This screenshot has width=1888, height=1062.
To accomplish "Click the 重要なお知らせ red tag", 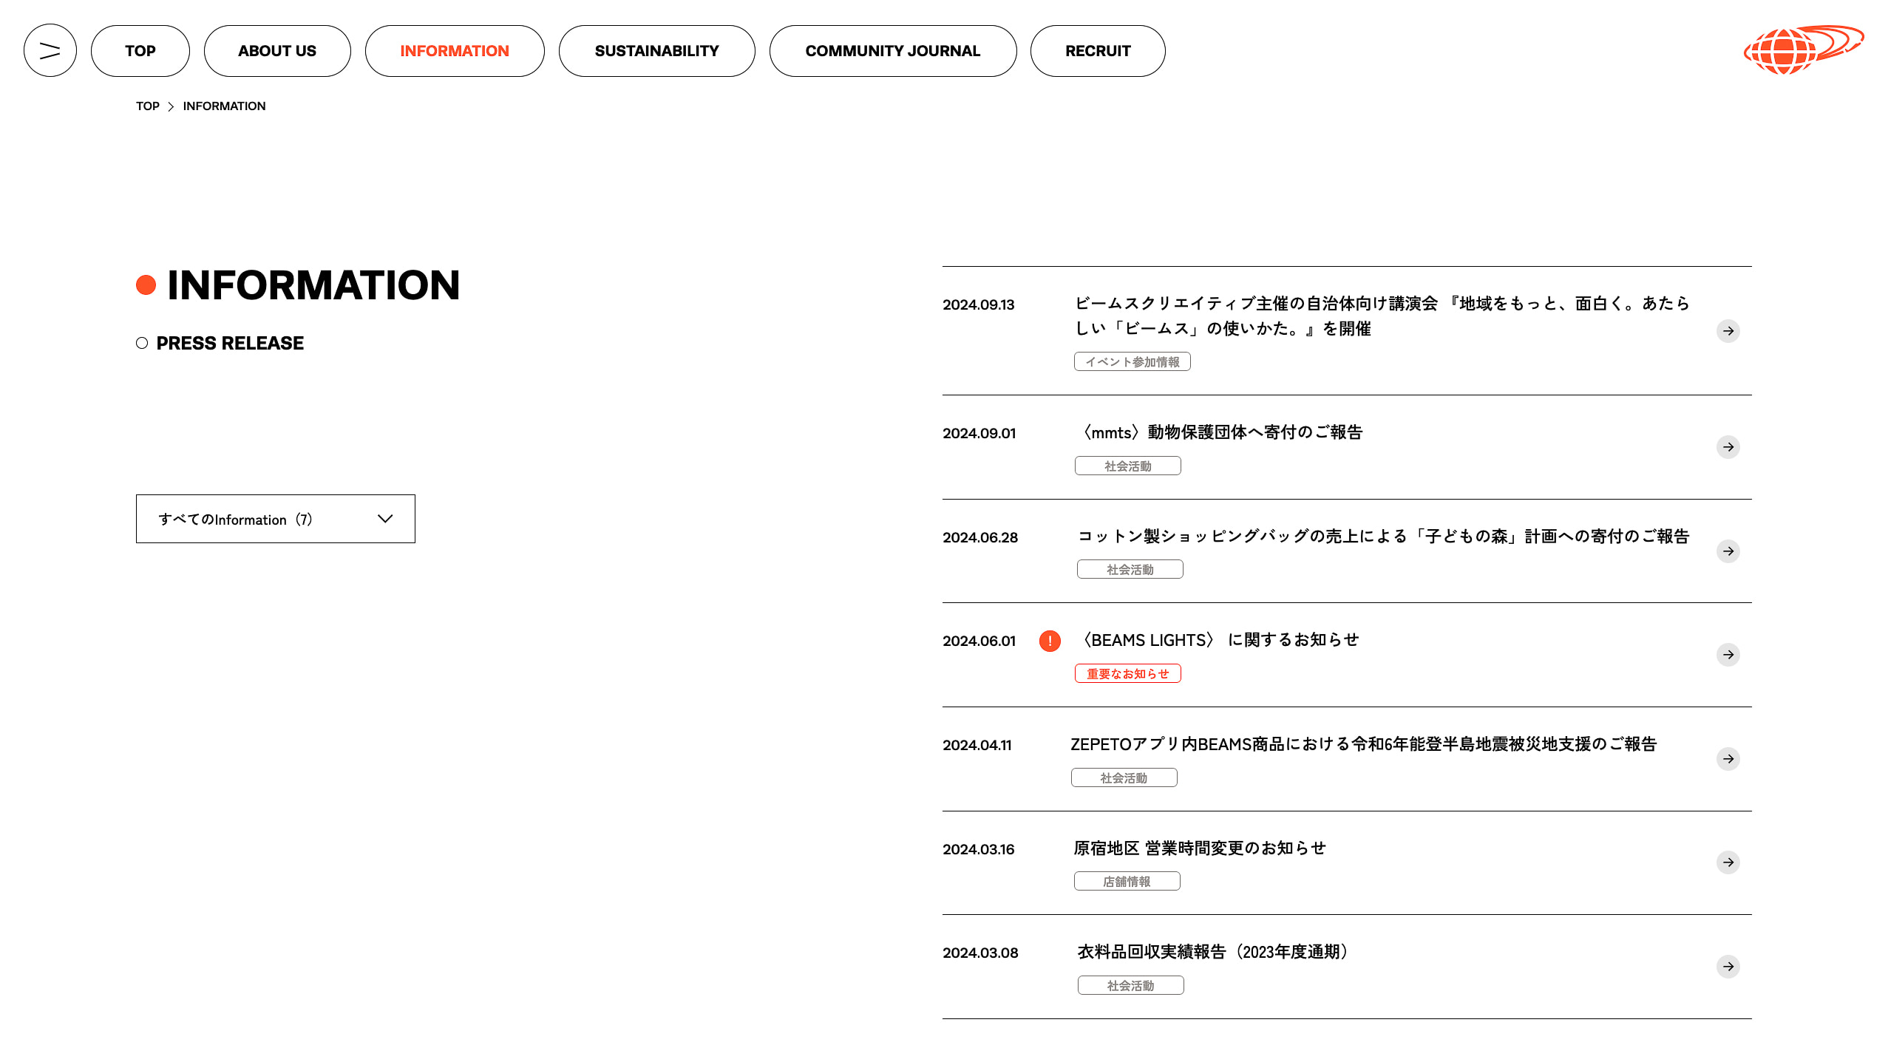I will (x=1127, y=673).
